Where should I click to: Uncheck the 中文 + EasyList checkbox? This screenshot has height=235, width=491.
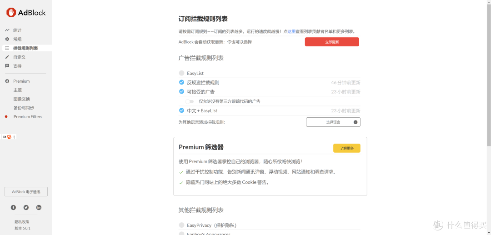tap(181, 110)
